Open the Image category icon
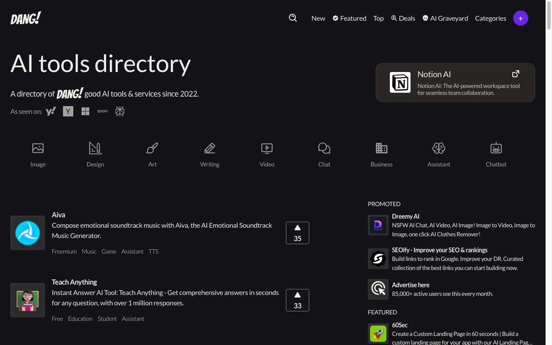This screenshot has width=552, height=345. click(x=38, y=148)
